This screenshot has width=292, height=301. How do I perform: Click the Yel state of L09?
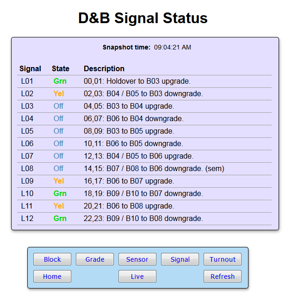59,181
